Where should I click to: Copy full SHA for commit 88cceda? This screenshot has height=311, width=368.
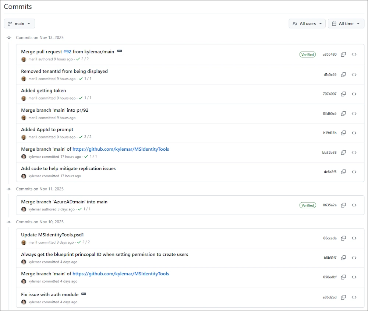343,238
